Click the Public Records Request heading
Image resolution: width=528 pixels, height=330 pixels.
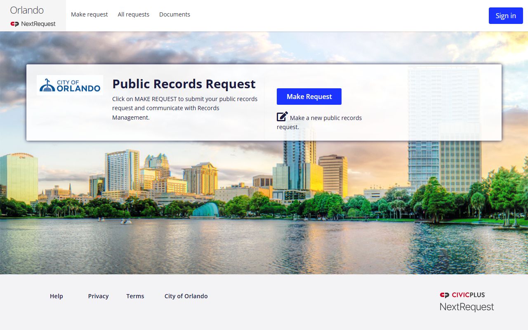tap(184, 84)
